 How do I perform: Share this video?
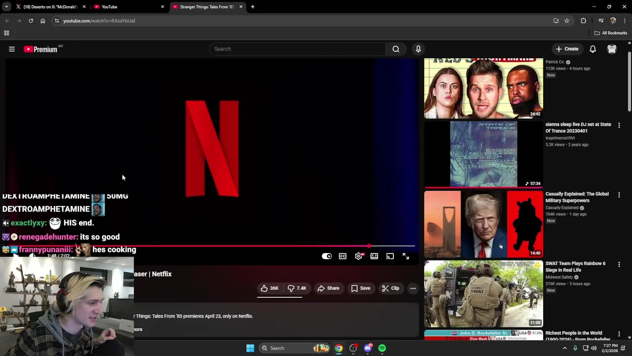coord(328,288)
